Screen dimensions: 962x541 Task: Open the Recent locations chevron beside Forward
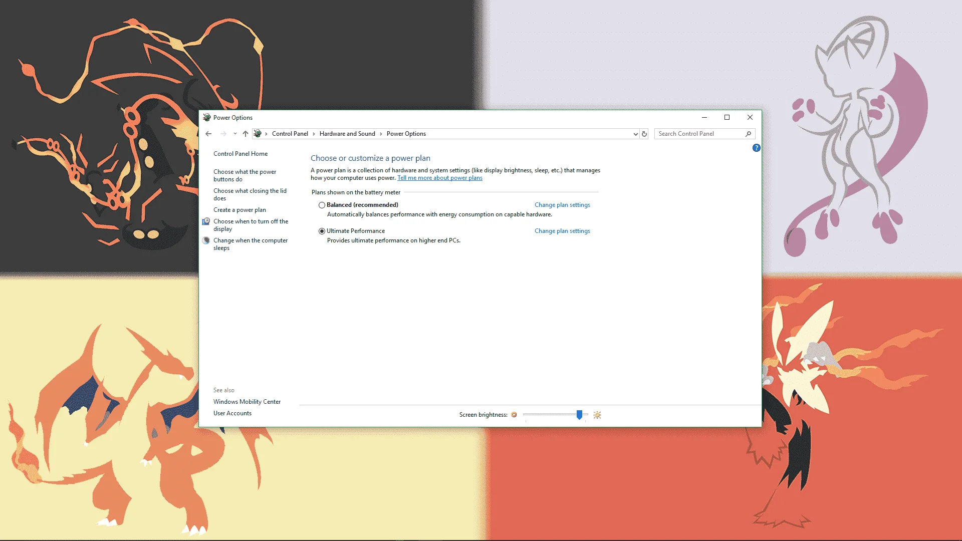[x=235, y=134]
